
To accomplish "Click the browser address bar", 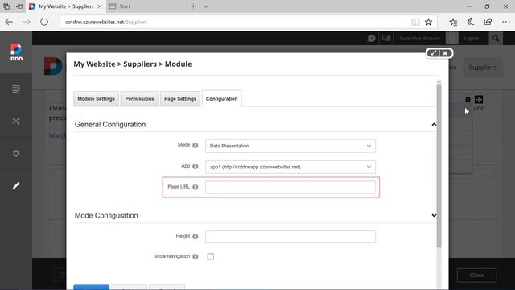I will click(235, 22).
